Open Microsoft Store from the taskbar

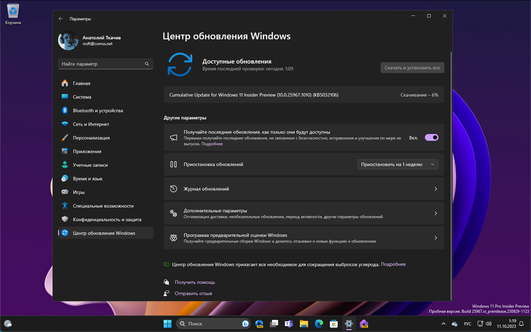point(334,323)
